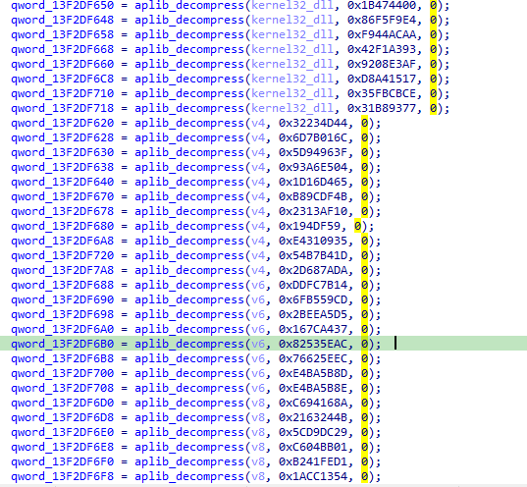Select variable qword_13F2DF700

coord(62,374)
